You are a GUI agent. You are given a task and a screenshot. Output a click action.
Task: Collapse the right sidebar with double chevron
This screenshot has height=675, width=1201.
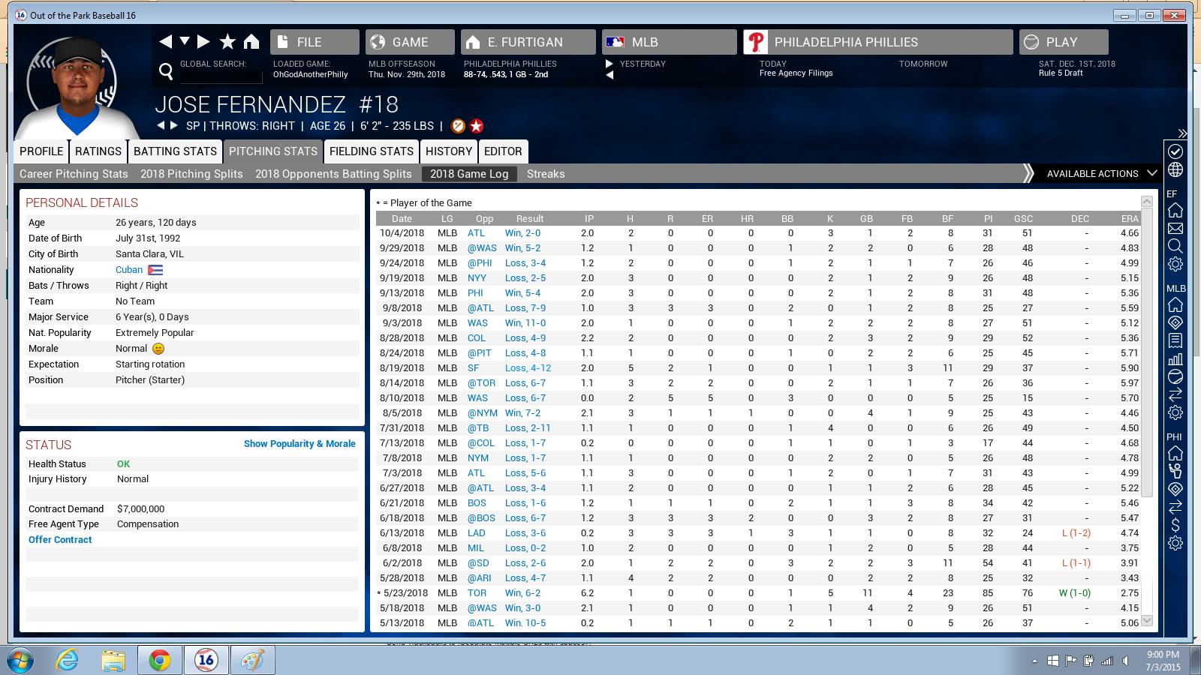tap(1182, 133)
